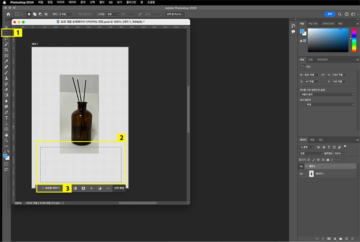The height and width of the screenshot is (242, 360).
Task: Toggle visibility of 레이어 1 layer
Action: [x=301, y=174]
